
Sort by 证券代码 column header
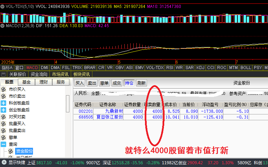(x=83, y=104)
